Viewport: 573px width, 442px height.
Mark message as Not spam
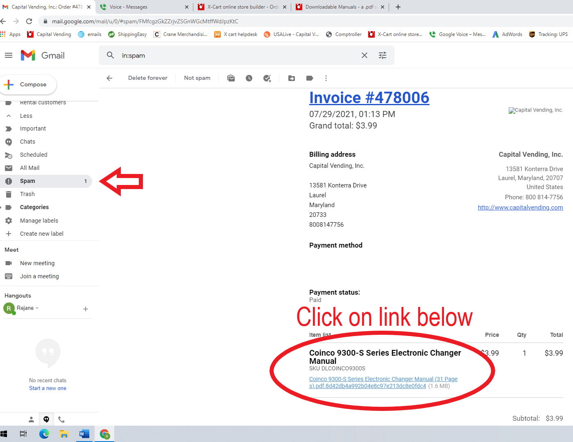click(197, 78)
